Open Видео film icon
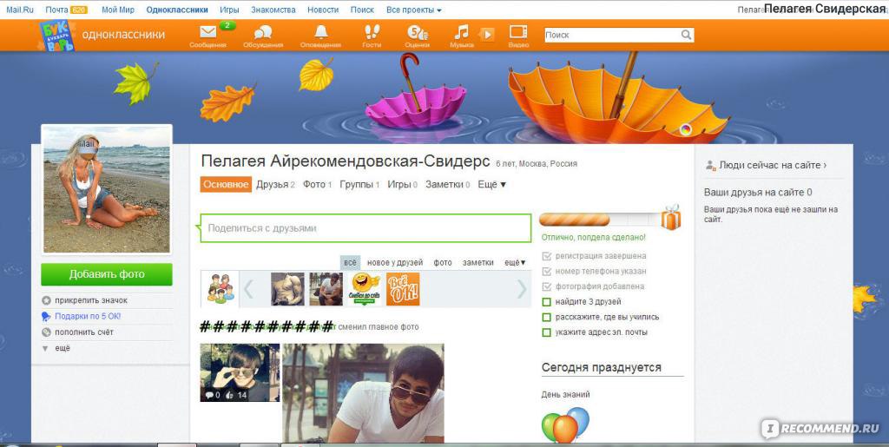The width and height of the screenshot is (889, 447). pos(518,32)
